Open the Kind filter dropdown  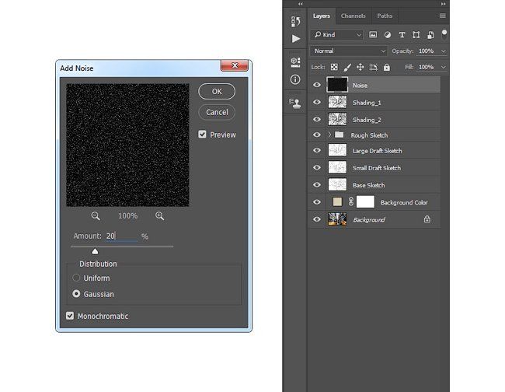pyautogui.click(x=337, y=34)
